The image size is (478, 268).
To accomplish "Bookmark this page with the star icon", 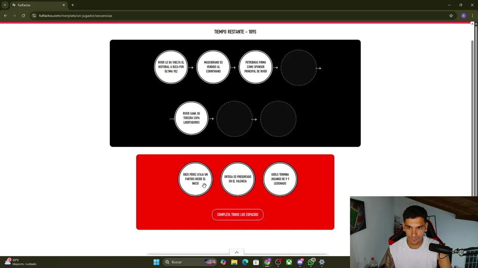I will point(451,16).
